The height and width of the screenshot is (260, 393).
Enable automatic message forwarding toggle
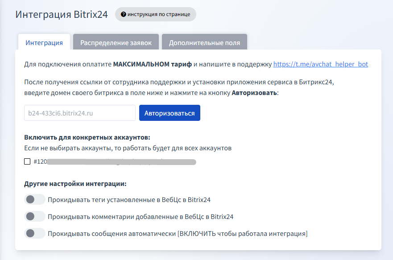pos(35,233)
